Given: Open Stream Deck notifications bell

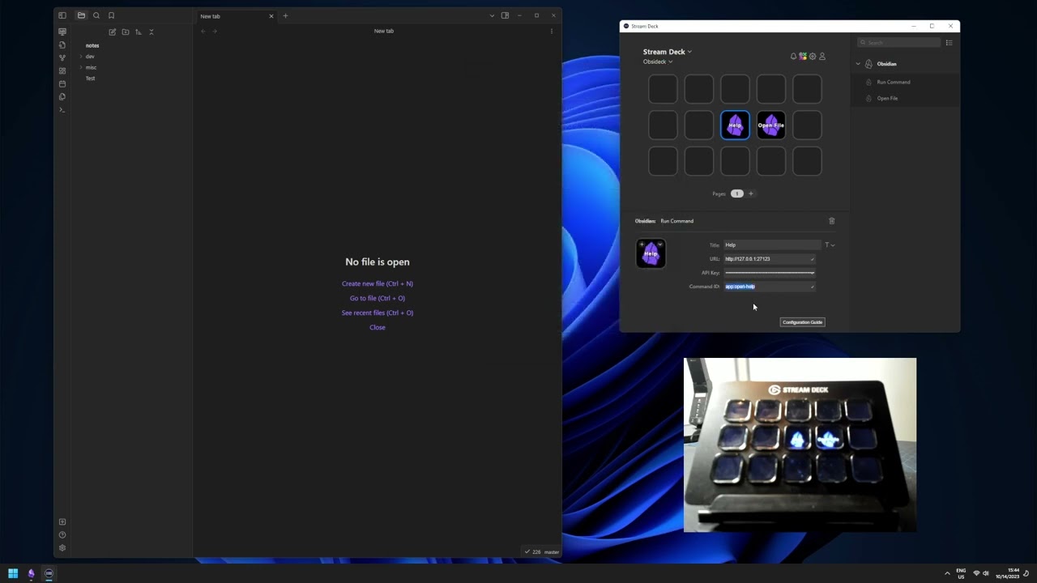Looking at the screenshot, I should [x=793, y=57].
